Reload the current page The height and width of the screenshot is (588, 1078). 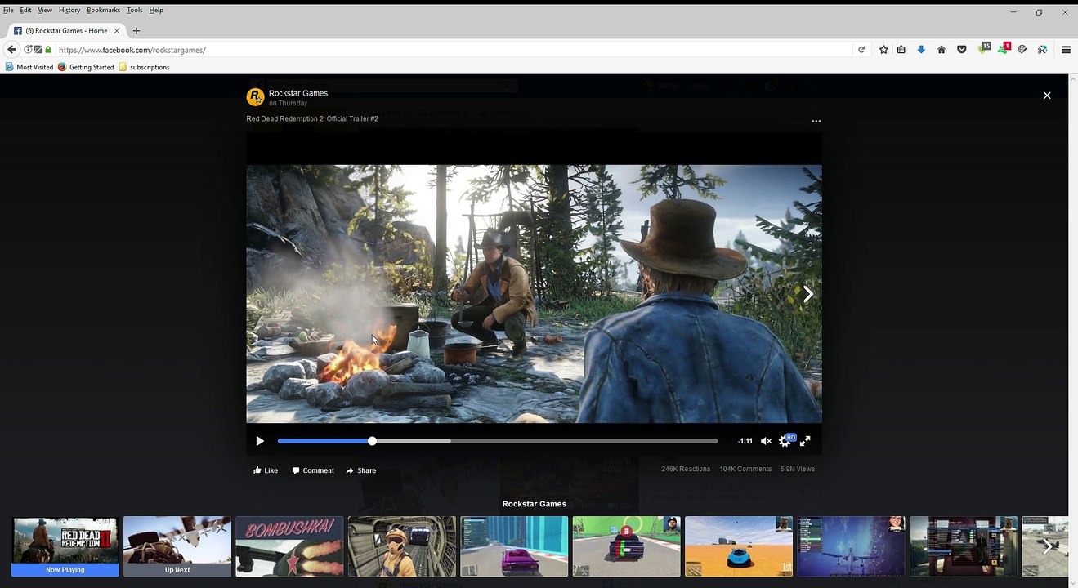[861, 50]
